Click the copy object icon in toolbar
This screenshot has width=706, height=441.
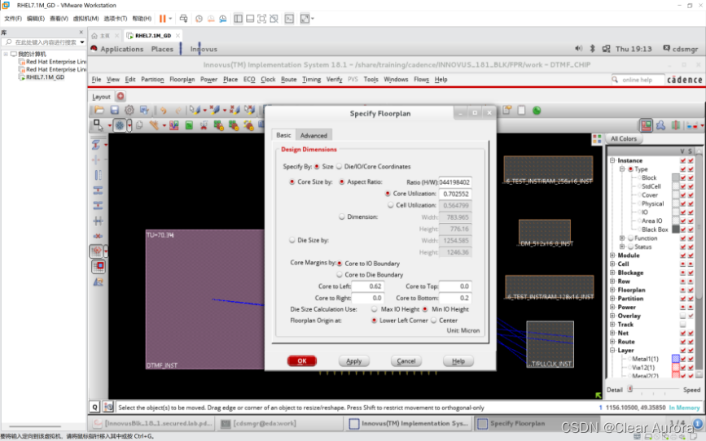139,125
